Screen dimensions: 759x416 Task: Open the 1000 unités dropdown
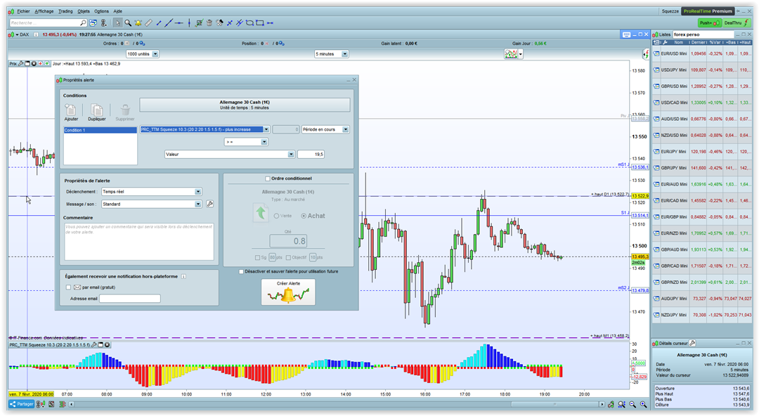142,53
